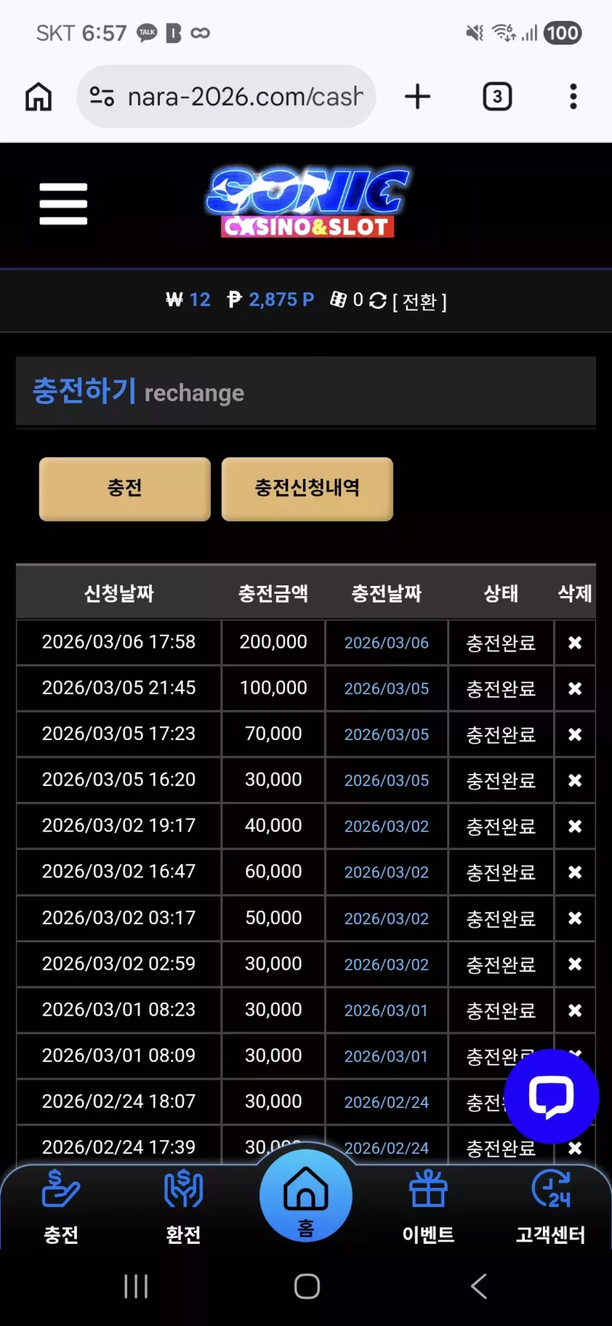Image resolution: width=612 pixels, height=1326 pixels.
Task: Show open tabs counter
Action: (x=498, y=96)
